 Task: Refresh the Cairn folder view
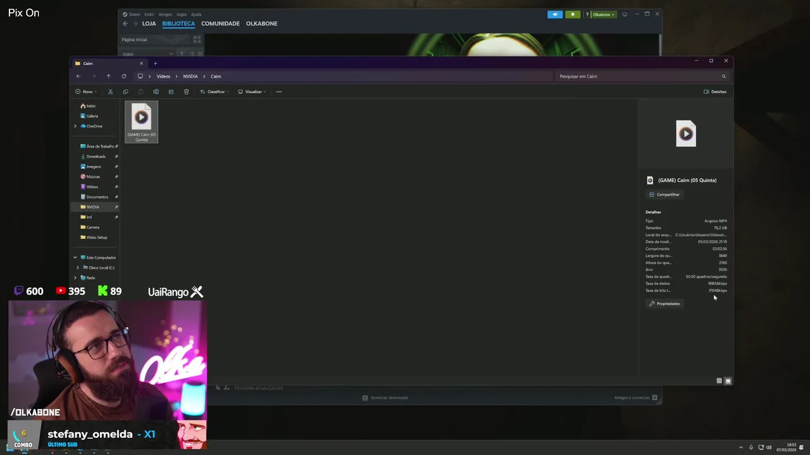[124, 76]
